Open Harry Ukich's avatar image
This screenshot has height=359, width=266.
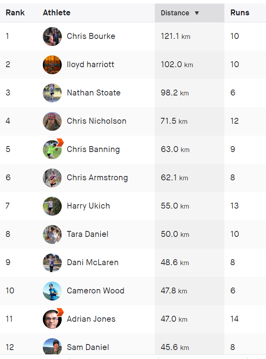(x=52, y=206)
